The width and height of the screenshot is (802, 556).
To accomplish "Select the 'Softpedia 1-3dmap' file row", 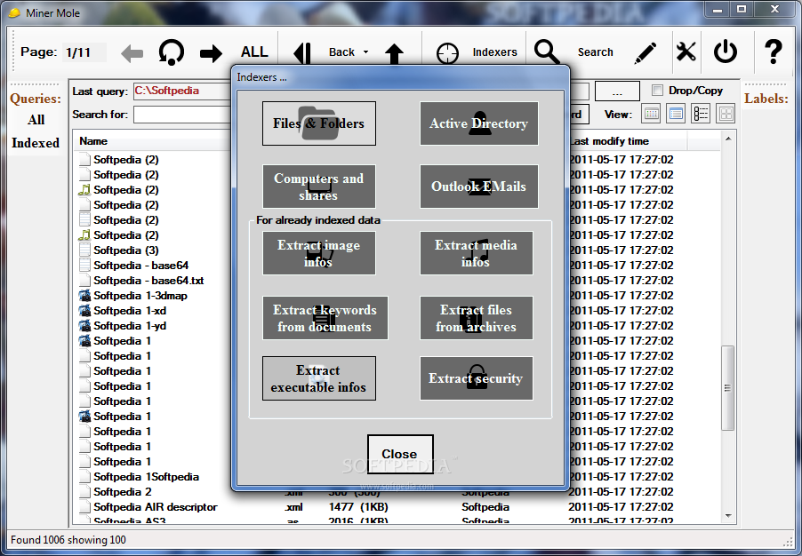I will coord(140,296).
